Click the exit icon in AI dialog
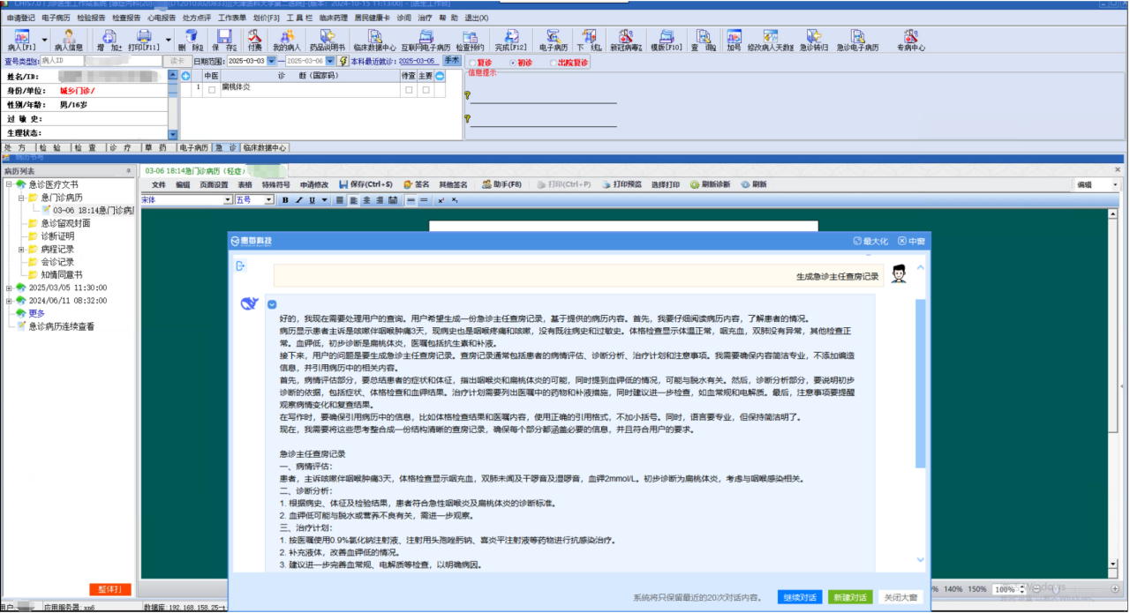 pyautogui.click(x=240, y=265)
